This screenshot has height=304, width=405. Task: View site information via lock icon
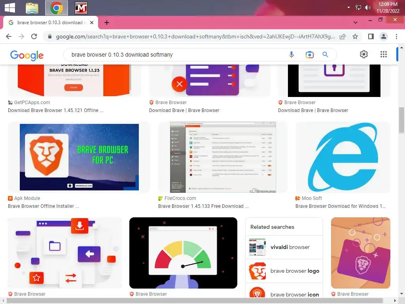[50, 36]
